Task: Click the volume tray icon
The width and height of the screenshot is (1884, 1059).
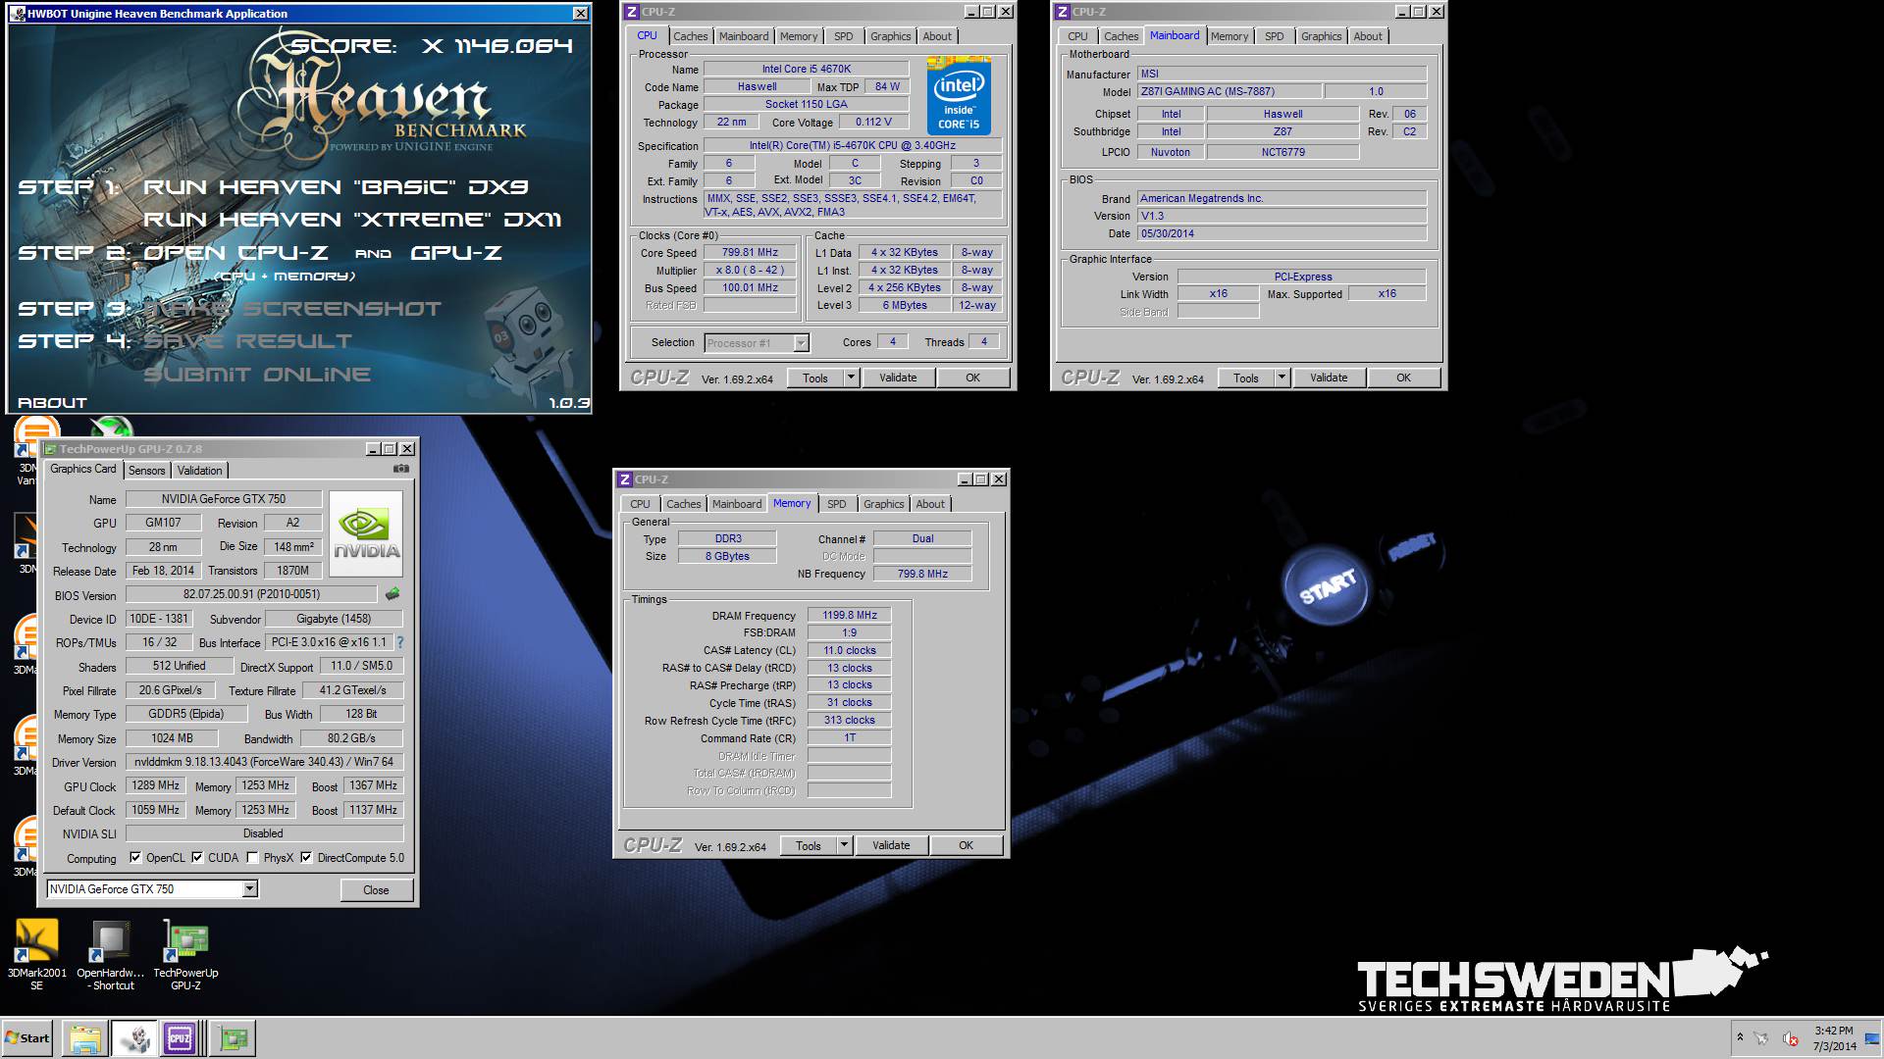Action: (x=1790, y=1038)
